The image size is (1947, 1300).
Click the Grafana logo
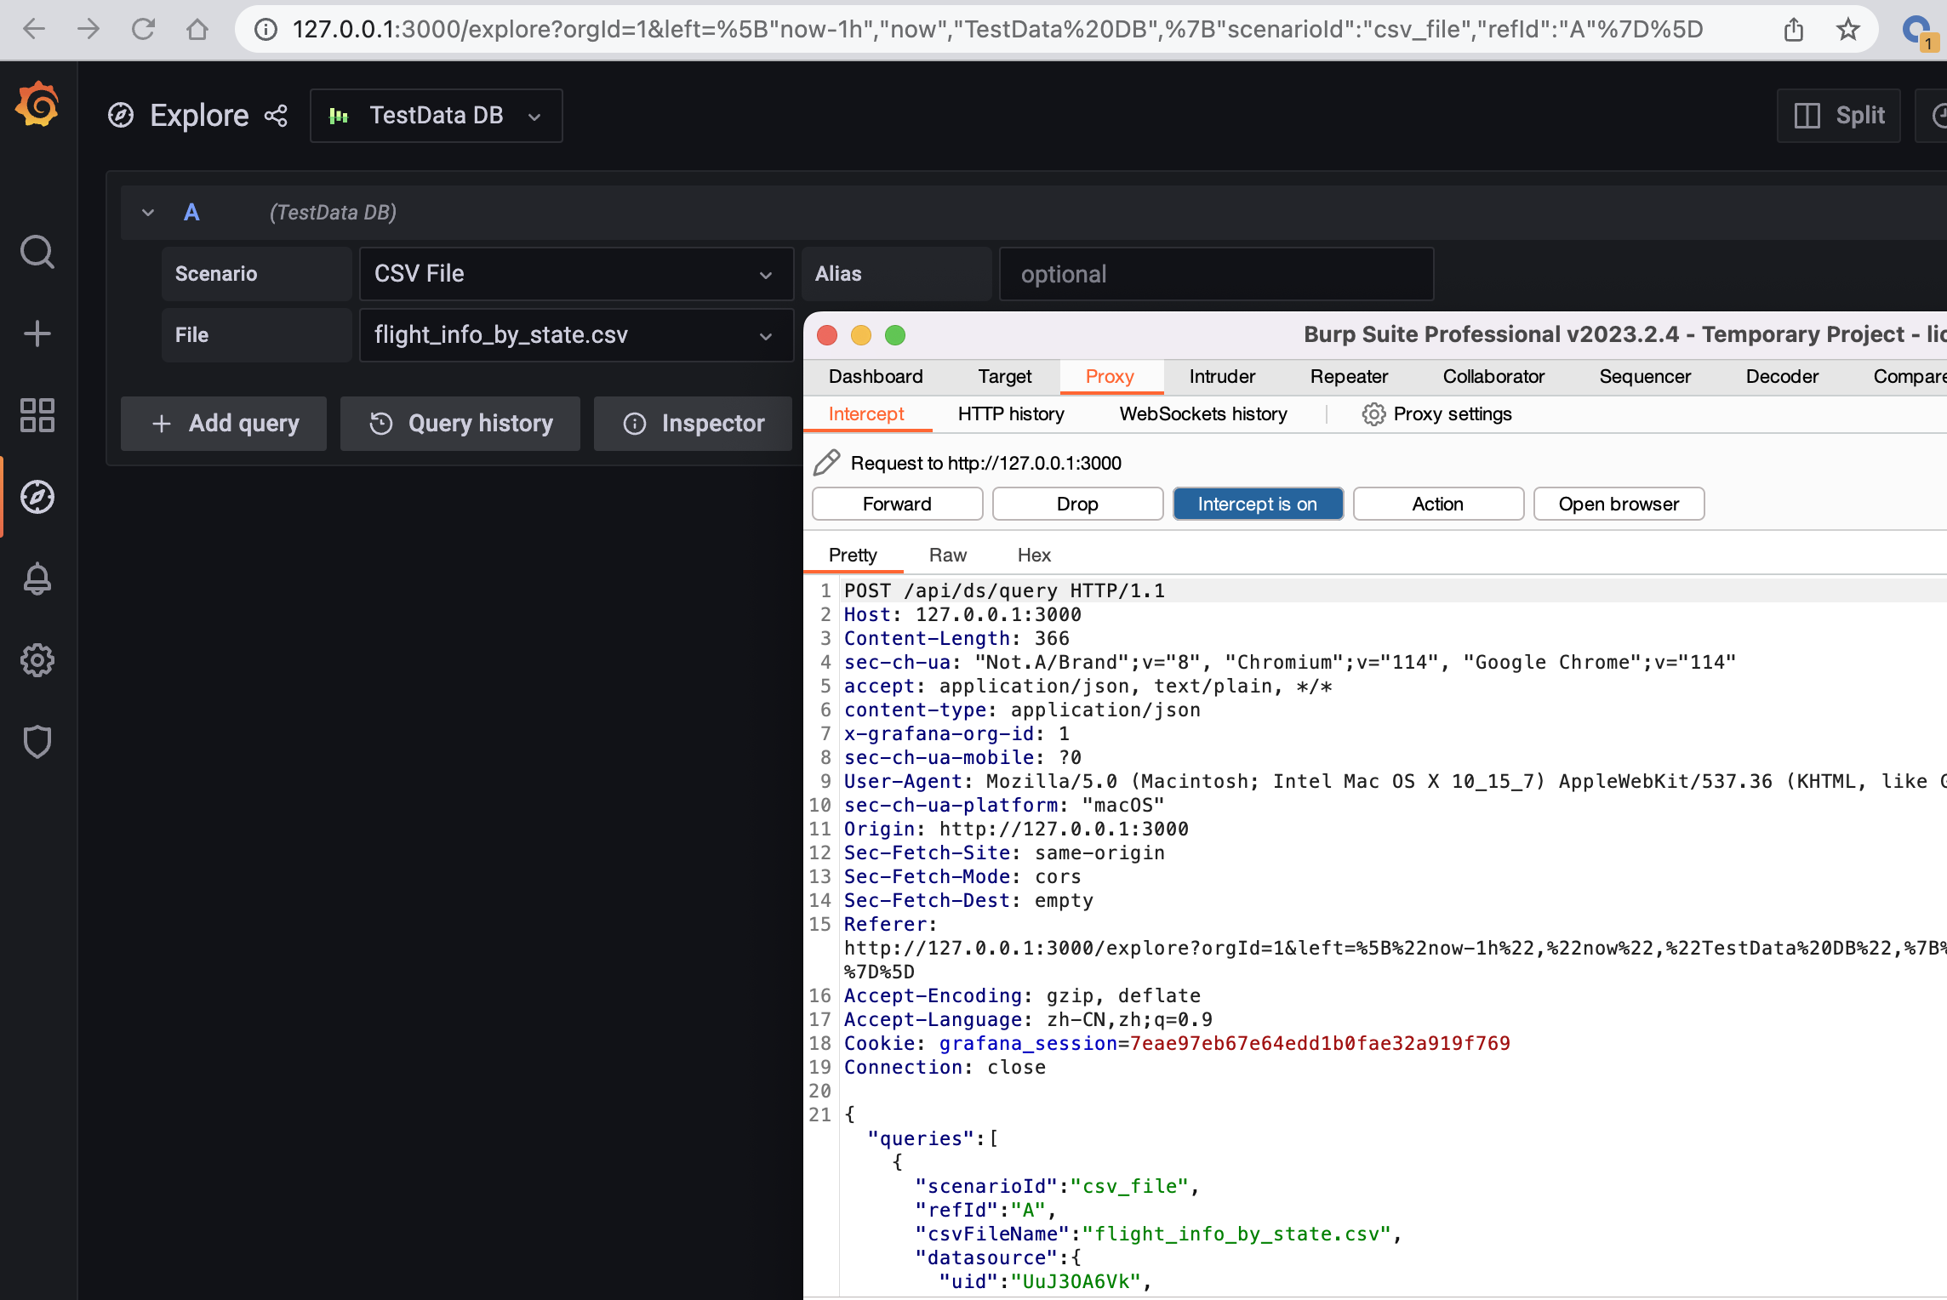[37, 103]
